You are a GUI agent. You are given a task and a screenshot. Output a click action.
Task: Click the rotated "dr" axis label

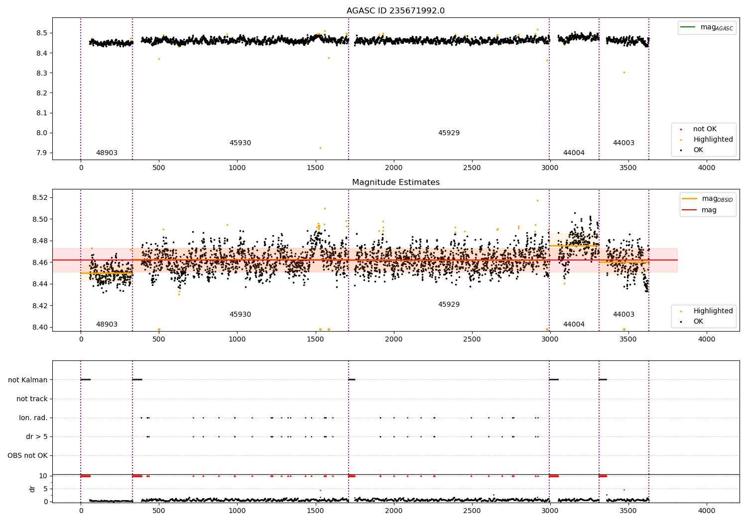click(32, 489)
